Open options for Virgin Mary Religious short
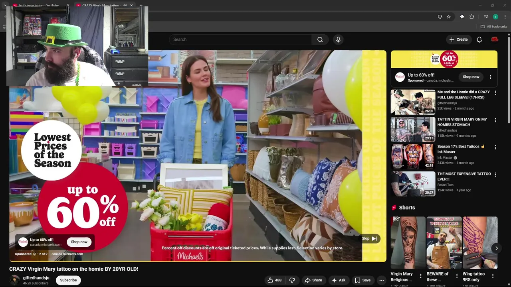This screenshot has height=287, width=511. (420, 276)
